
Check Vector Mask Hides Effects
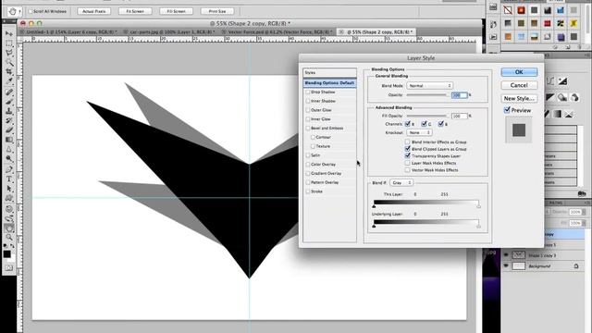(x=407, y=170)
